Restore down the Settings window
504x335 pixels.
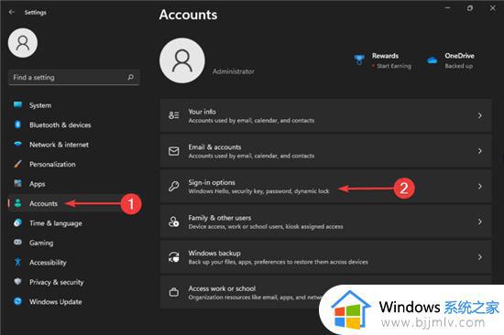[x=470, y=8]
